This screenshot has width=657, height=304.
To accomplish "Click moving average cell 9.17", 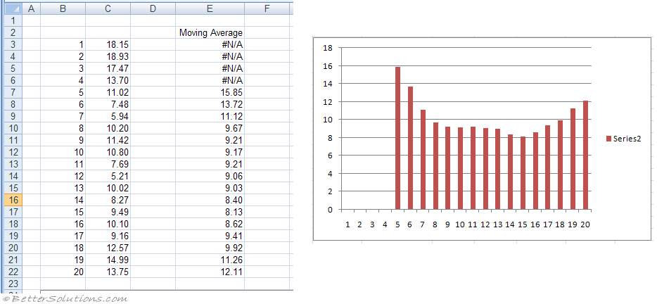I will [x=210, y=152].
